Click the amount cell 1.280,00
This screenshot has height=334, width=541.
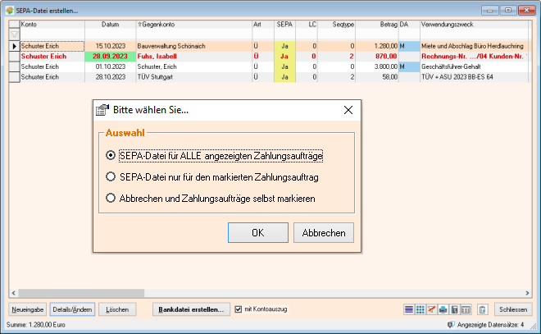pyautogui.click(x=377, y=46)
